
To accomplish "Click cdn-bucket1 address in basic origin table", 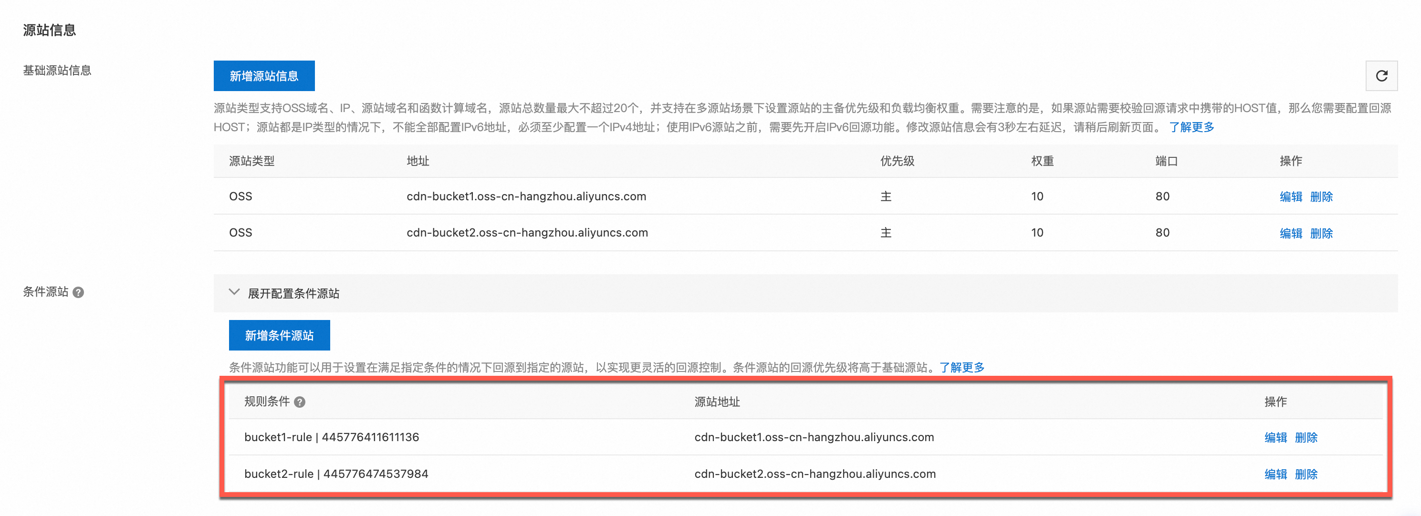I will pyautogui.click(x=526, y=197).
